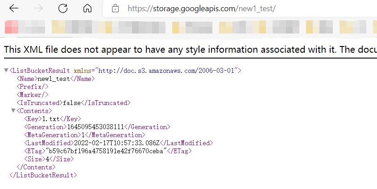Go to the Home page icon
The width and height of the screenshot is (377, 189).
[87, 8]
